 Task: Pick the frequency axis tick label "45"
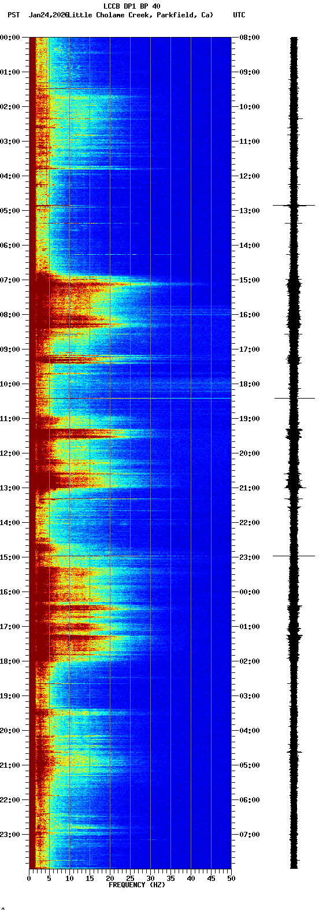click(x=211, y=878)
